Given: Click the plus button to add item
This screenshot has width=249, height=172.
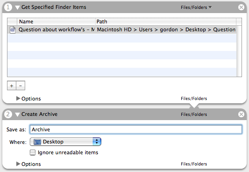Looking at the screenshot, I should coord(12,86).
